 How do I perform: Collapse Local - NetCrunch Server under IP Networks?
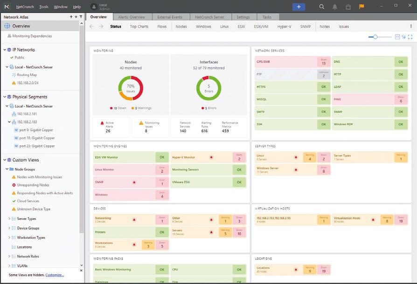tap(7, 67)
